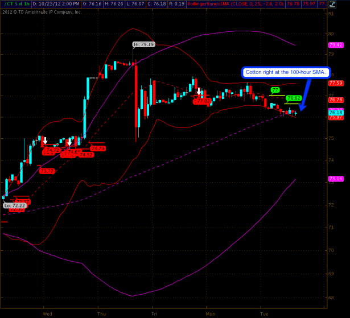This screenshot has height=318, width=350.
Task: Click the red 77.59 axis price label
Action: [x=335, y=83]
